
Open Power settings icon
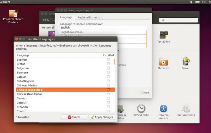(186, 63)
